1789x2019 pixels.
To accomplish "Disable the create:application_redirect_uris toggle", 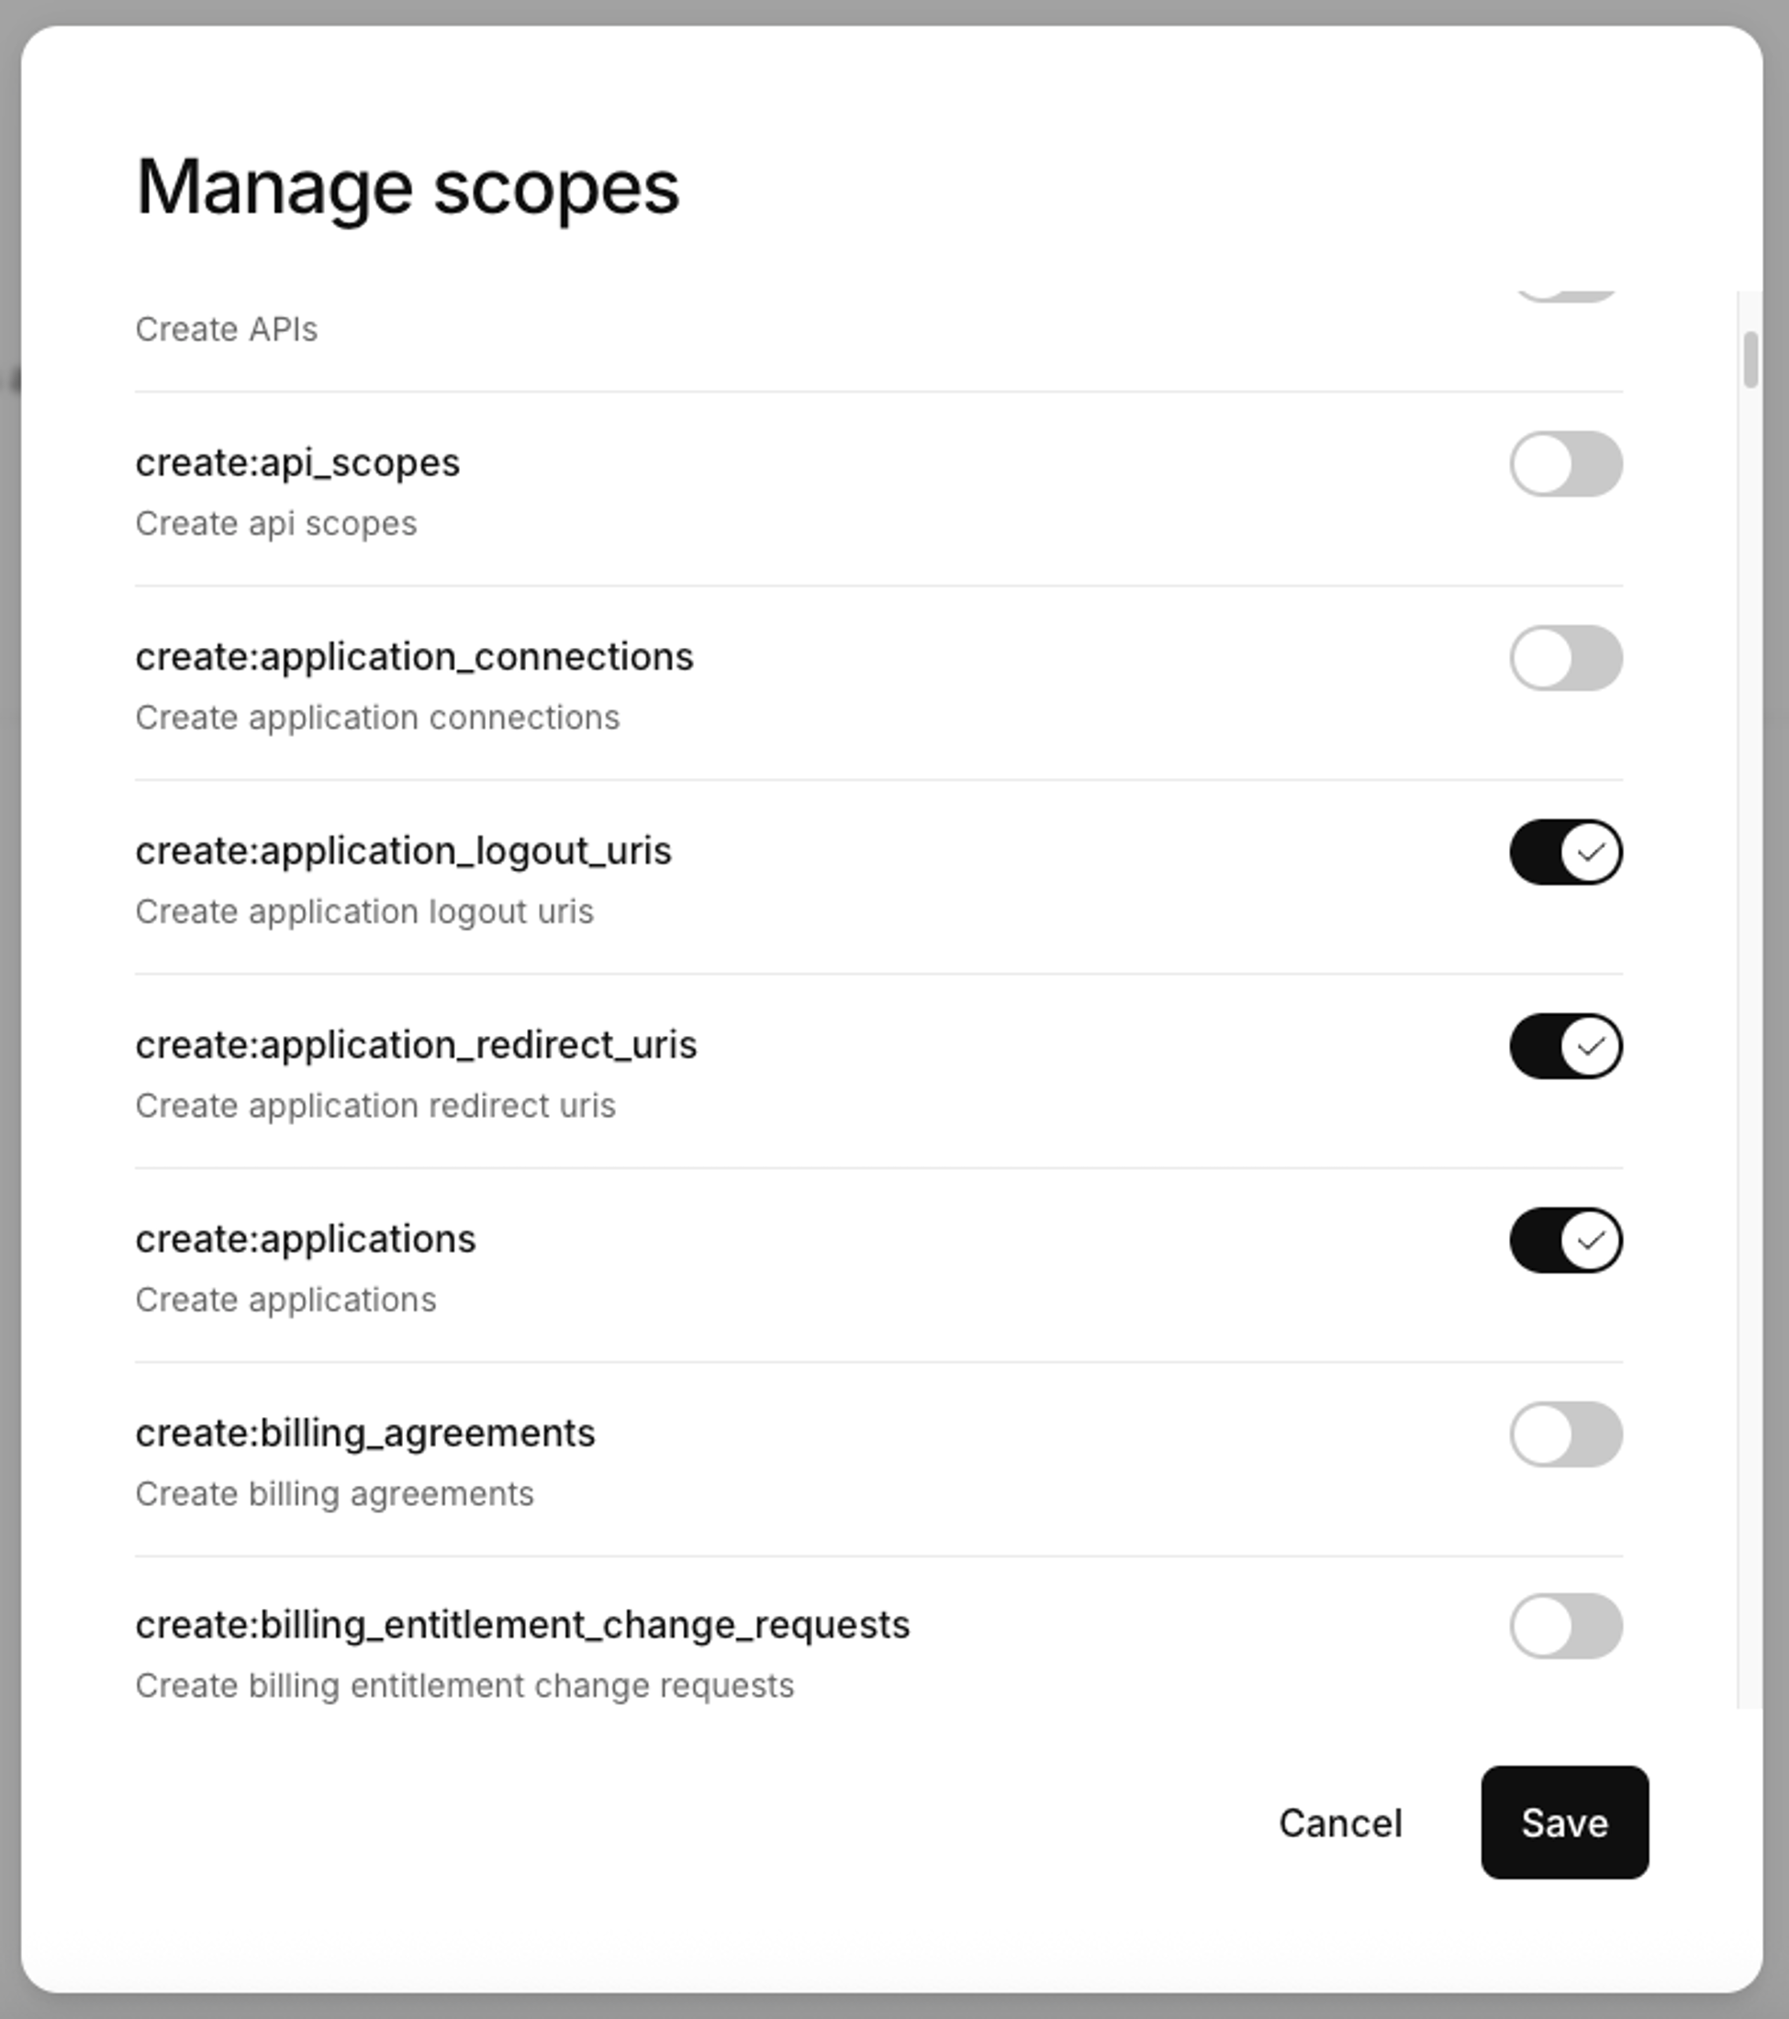I will tap(1566, 1045).
